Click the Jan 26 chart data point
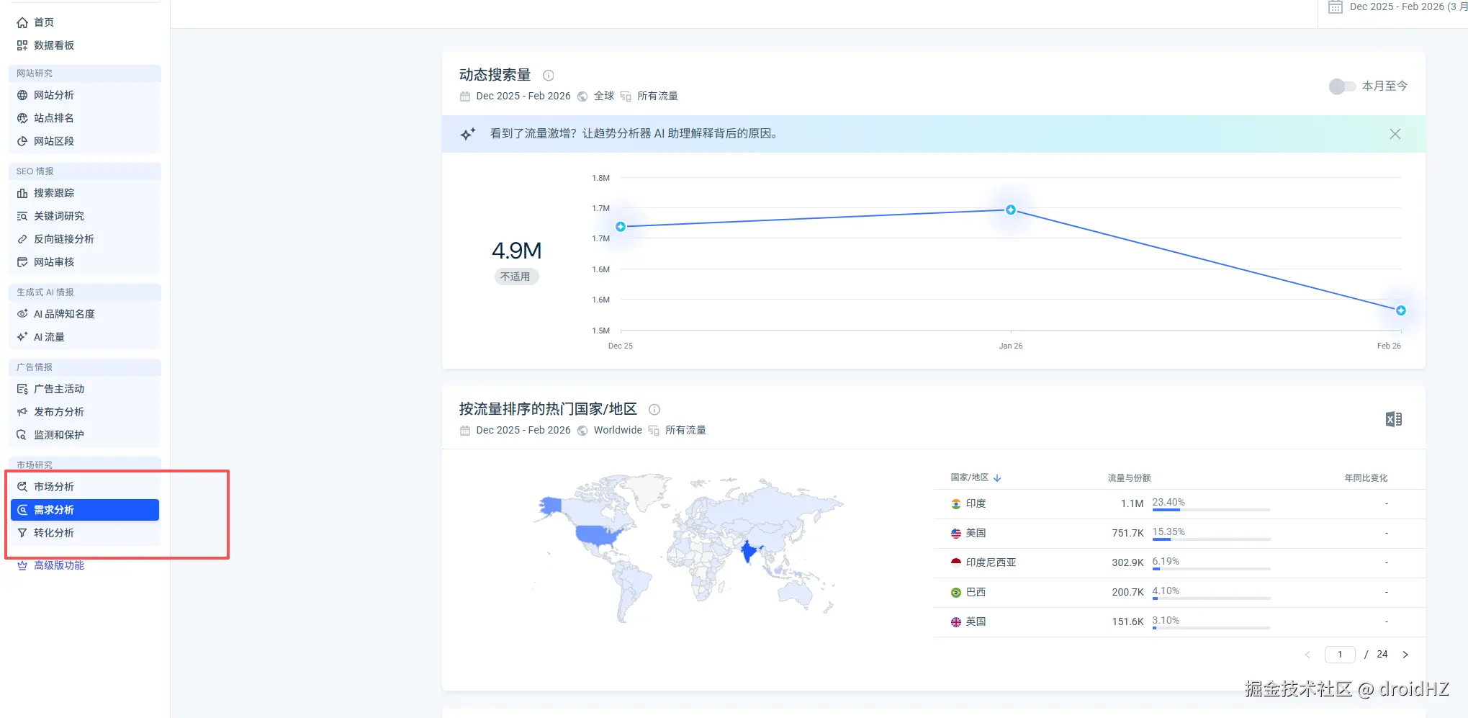The height and width of the screenshot is (718, 1468). [x=1011, y=210]
